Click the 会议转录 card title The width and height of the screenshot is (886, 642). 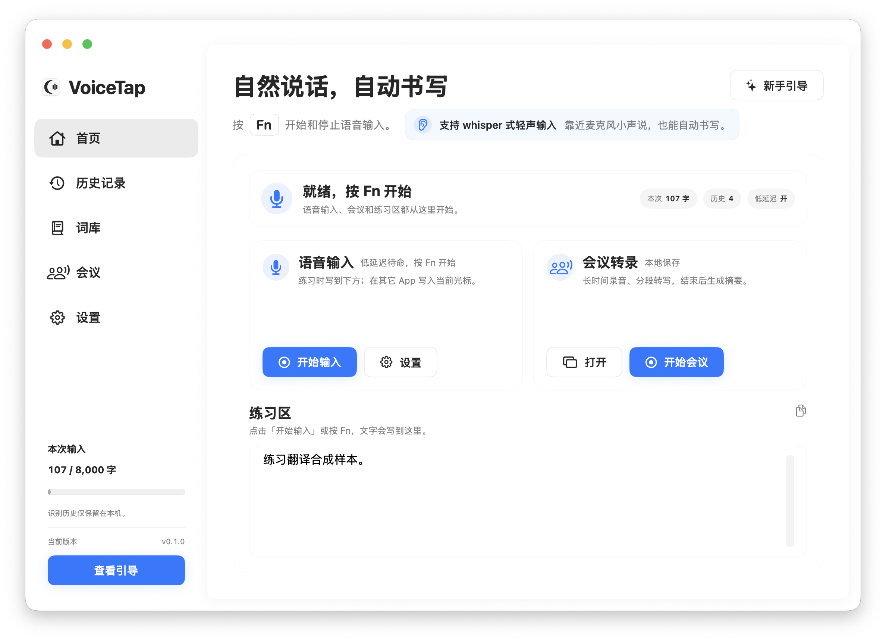(x=610, y=262)
